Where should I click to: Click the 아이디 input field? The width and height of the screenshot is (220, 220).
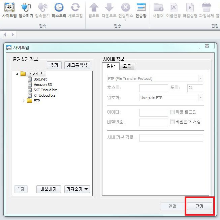(154, 113)
